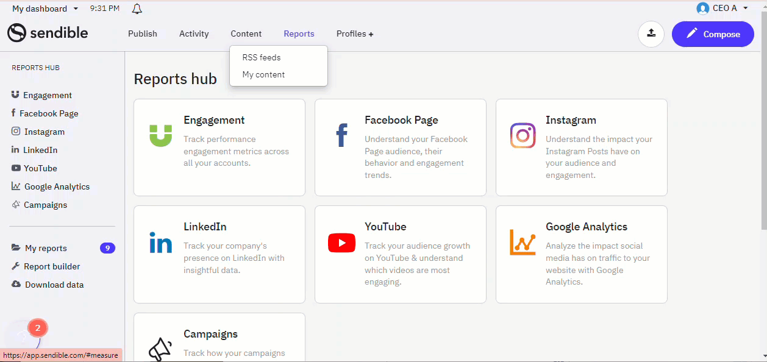
Task: Click the Google Analytics chart icon in sidebar
Action: click(16, 186)
